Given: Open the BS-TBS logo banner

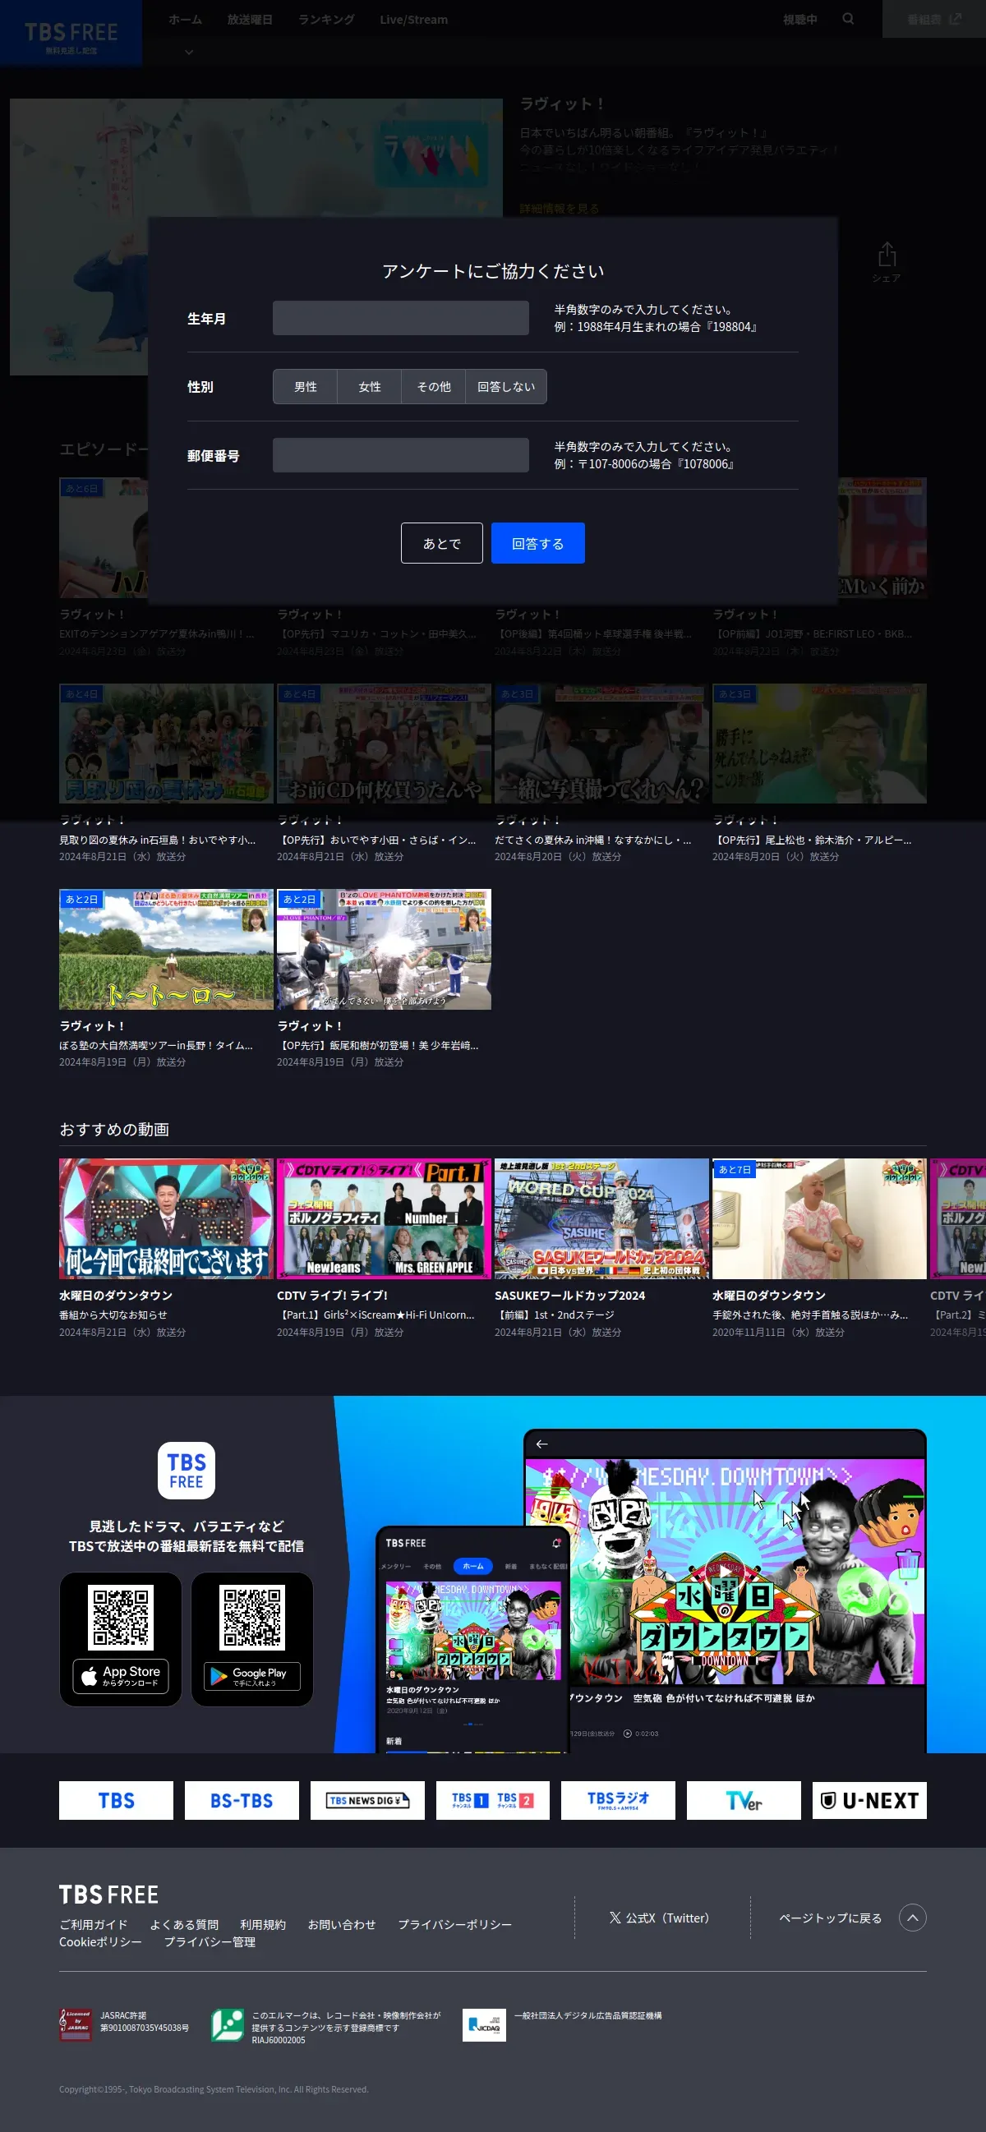Looking at the screenshot, I should coord(242,1800).
